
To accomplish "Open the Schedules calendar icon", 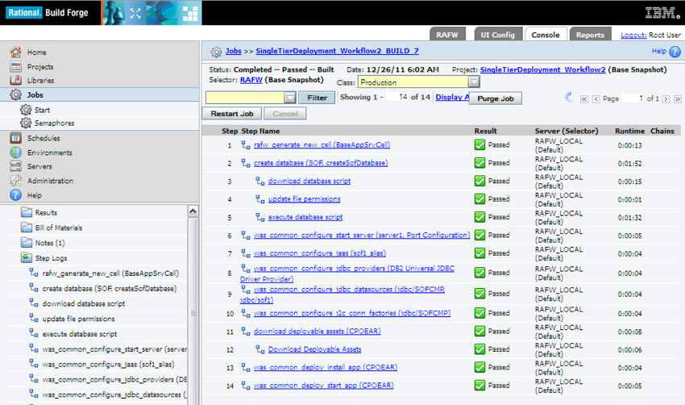I will [x=16, y=138].
